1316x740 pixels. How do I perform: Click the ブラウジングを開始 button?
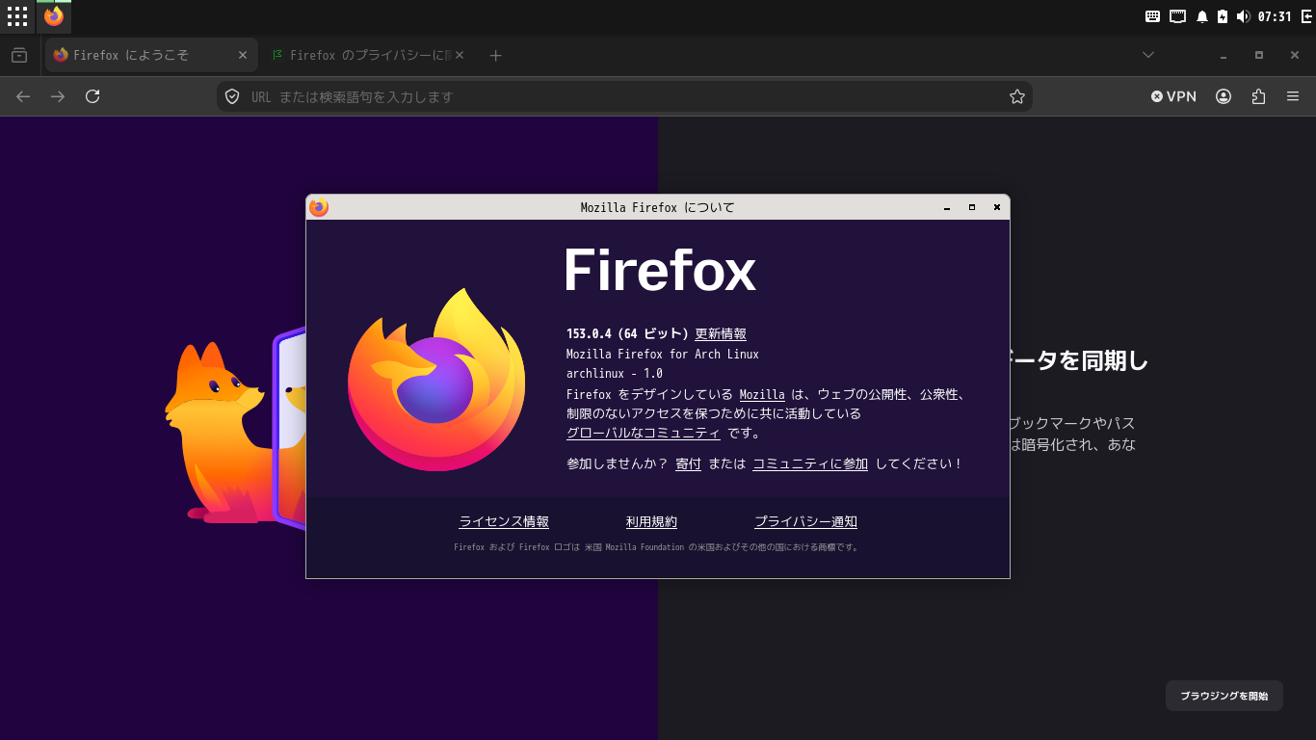(1224, 696)
